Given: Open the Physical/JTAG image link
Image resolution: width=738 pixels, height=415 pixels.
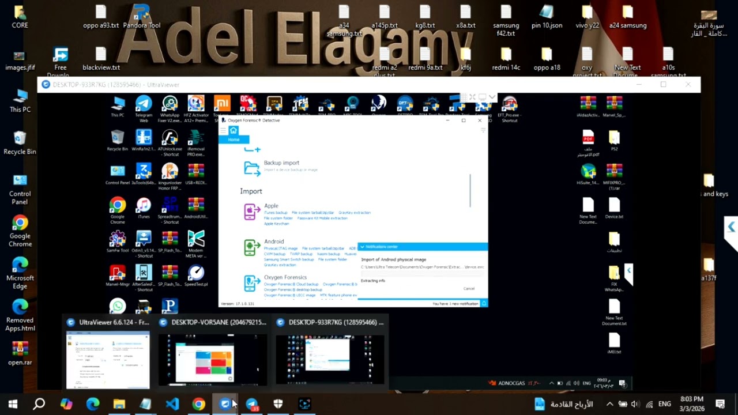Looking at the screenshot, I should coord(281,248).
